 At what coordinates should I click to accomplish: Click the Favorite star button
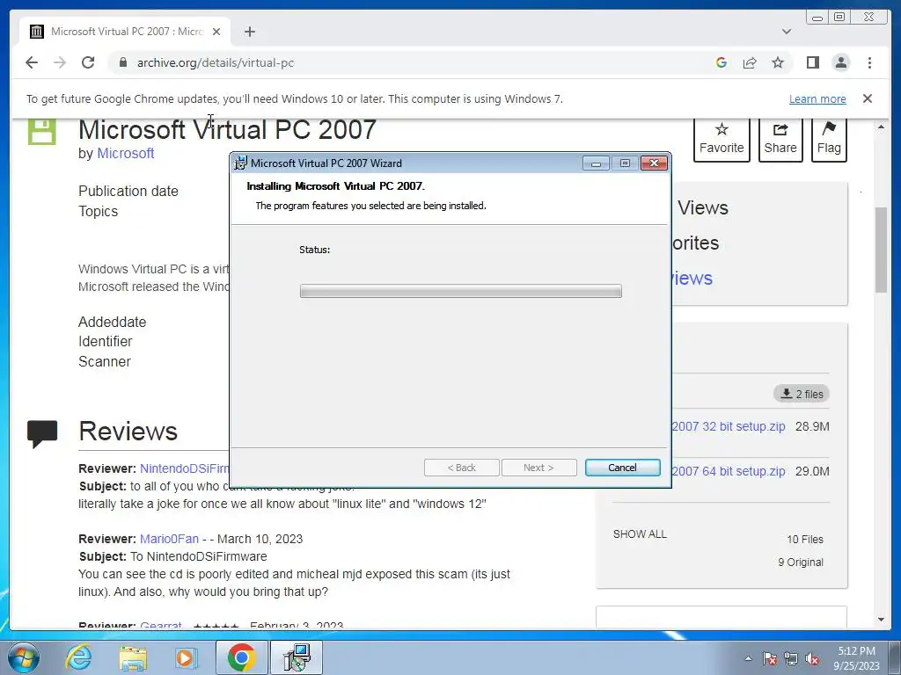coord(722,139)
